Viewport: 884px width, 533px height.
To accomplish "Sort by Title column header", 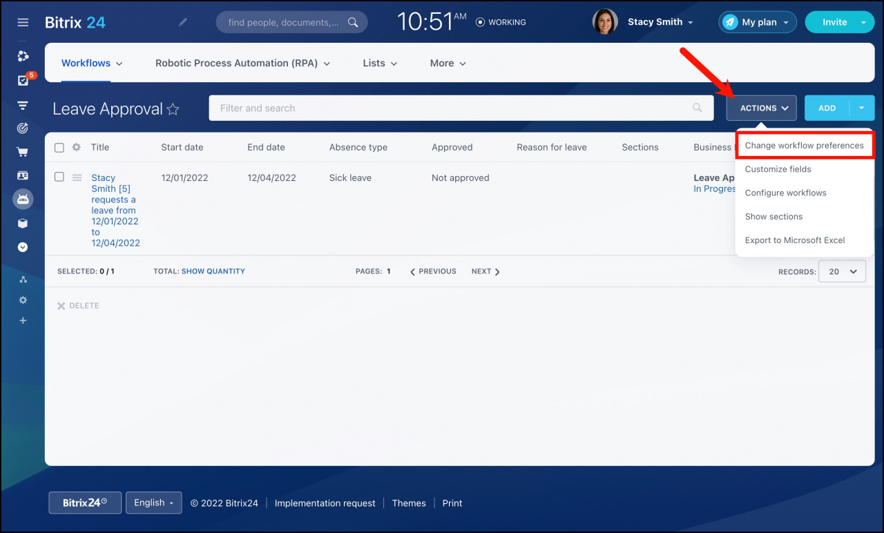I will [x=100, y=147].
